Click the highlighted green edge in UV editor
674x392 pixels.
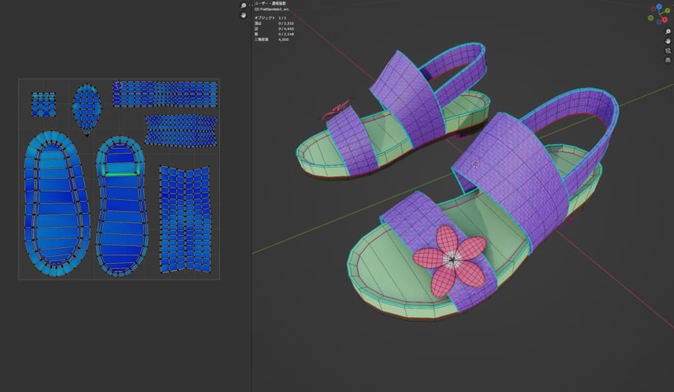coord(122,174)
